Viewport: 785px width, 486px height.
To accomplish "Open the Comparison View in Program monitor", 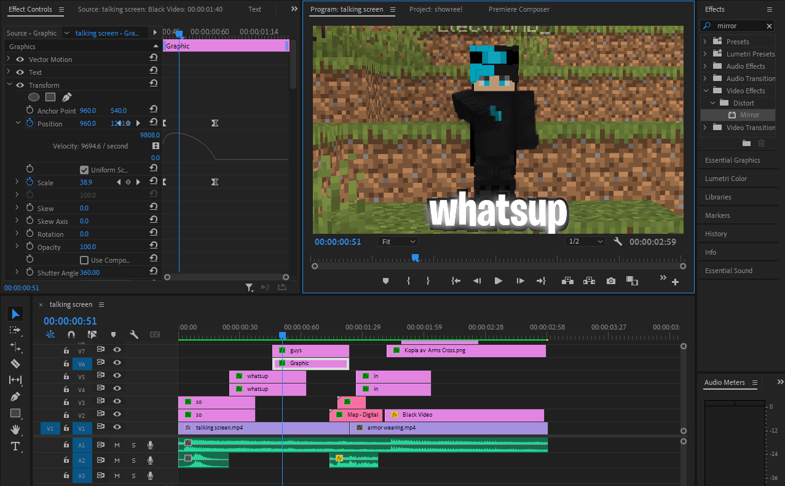I will click(632, 280).
